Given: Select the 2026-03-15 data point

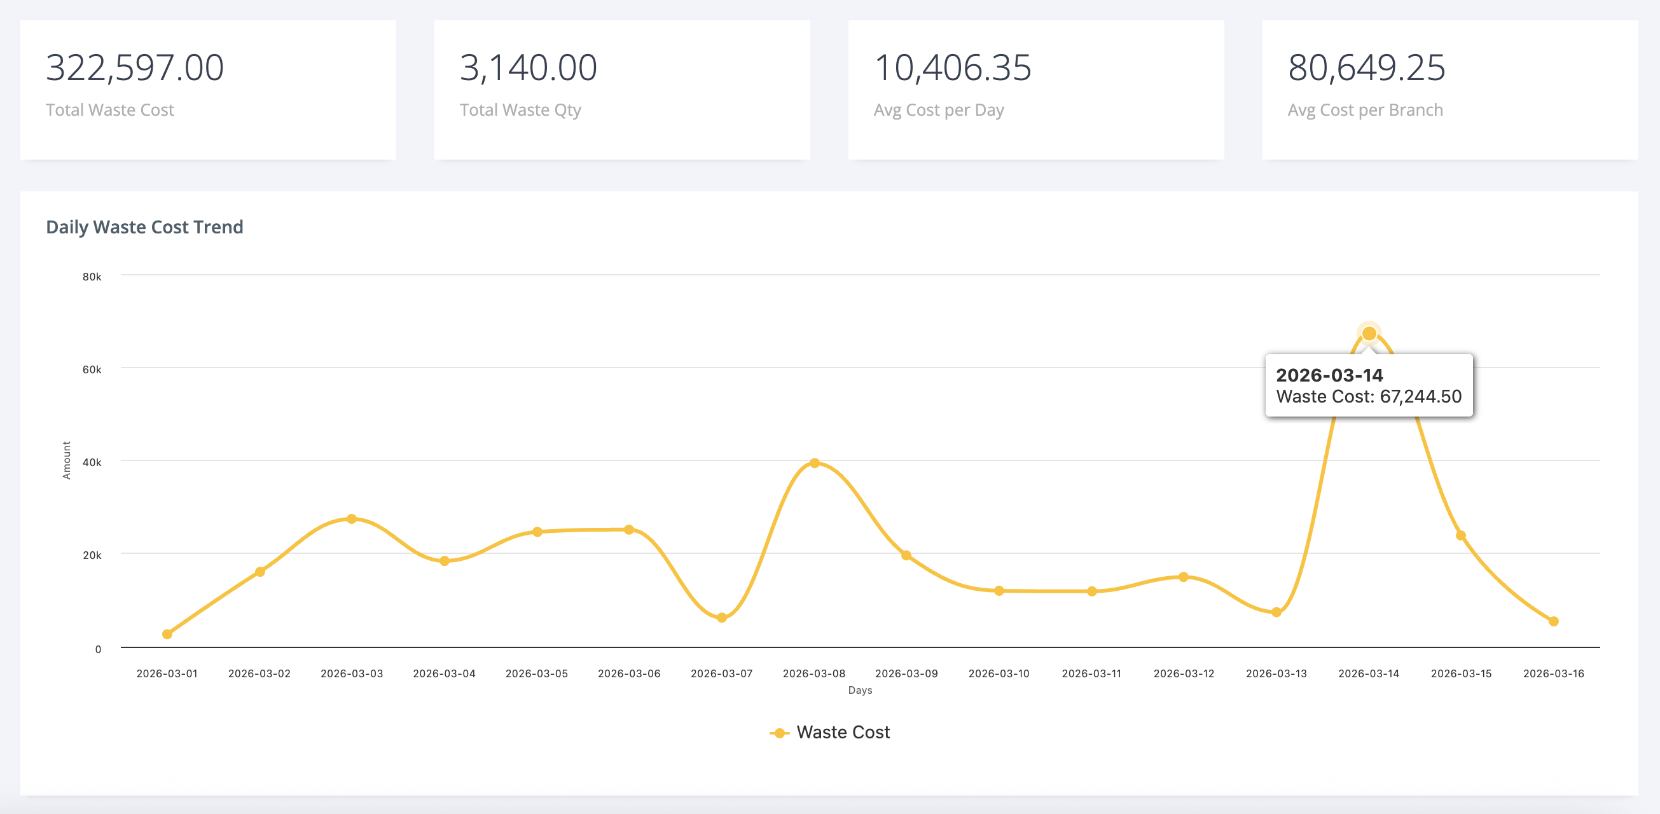Looking at the screenshot, I should click(1461, 535).
